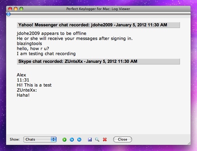Click the message 'hello, how r u?'
This screenshot has height=151, width=197.
pos(33,49)
